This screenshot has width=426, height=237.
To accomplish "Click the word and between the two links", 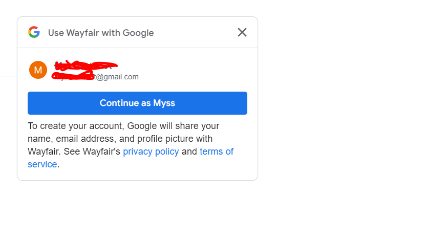I will pos(189,152).
